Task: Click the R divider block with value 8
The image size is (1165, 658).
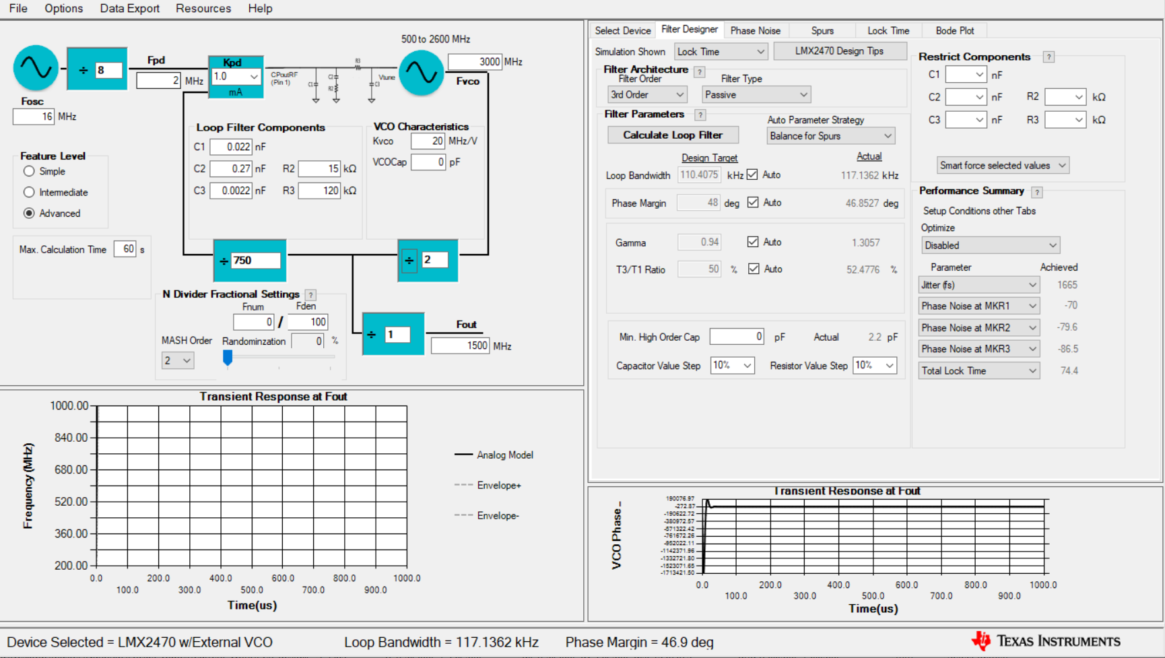Action: (97, 69)
